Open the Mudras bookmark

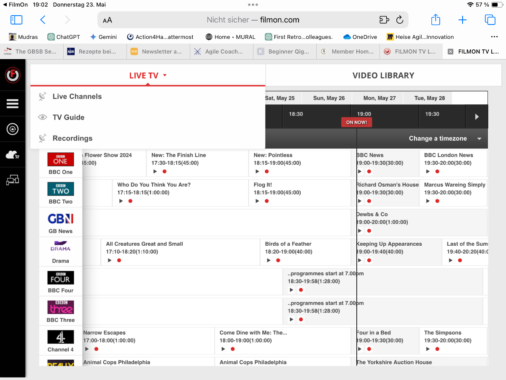click(x=23, y=37)
